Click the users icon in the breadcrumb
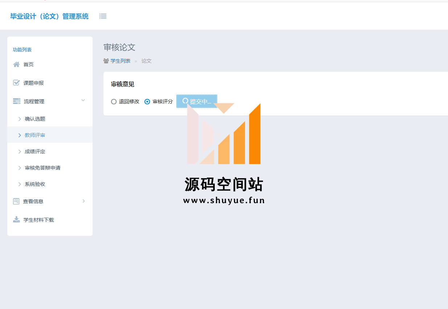 [106, 61]
